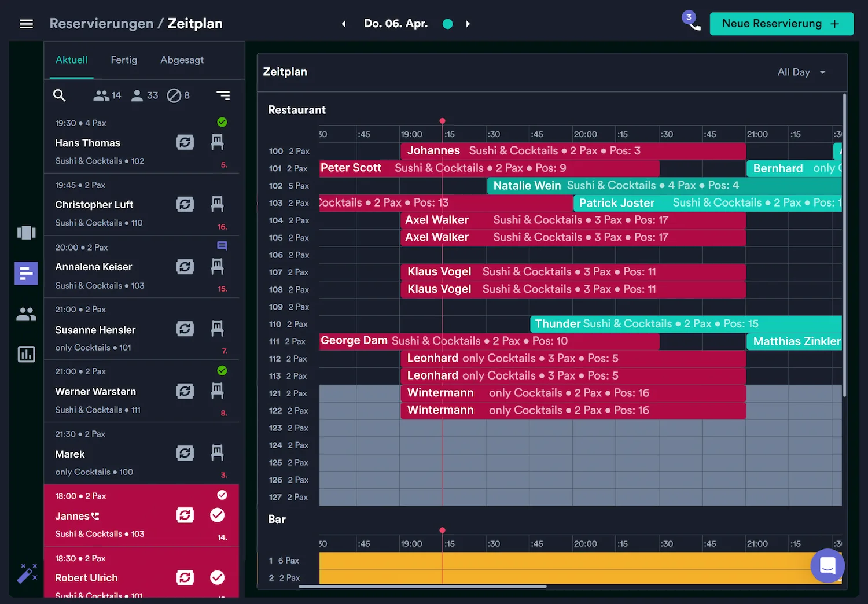Go to next day with right arrow

[x=468, y=24]
